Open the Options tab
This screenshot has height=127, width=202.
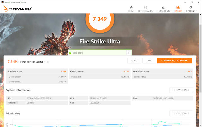(191, 9)
